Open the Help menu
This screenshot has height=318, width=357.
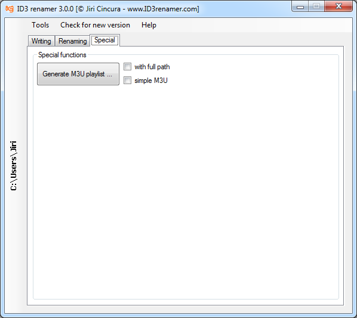[x=149, y=25]
